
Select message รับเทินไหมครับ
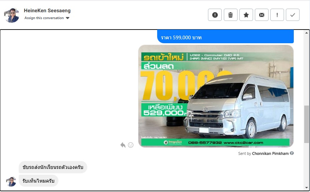click(x=38, y=180)
